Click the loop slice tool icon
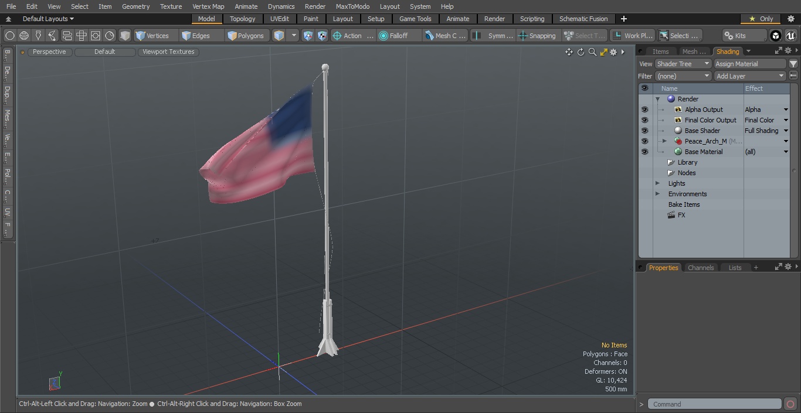Image resolution: width=801 pixels, height=413 pixels. click(67, 36)
